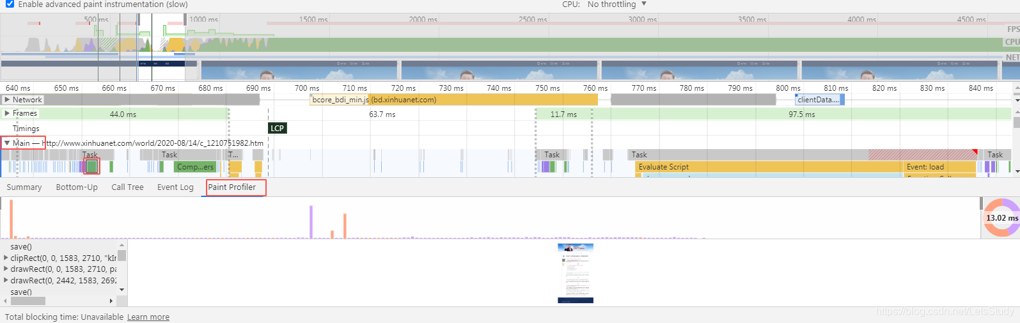Expand the drawRect(0, 2442, 1583 command

(x=6, y=280)
